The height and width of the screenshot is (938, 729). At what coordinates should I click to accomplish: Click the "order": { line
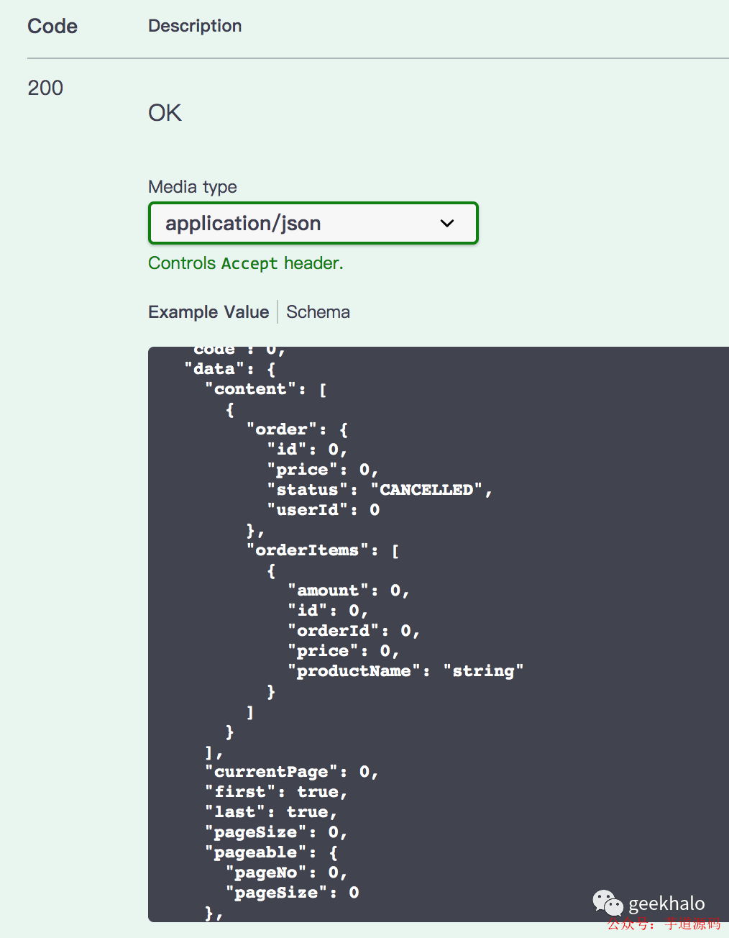(x=298, y=429)
